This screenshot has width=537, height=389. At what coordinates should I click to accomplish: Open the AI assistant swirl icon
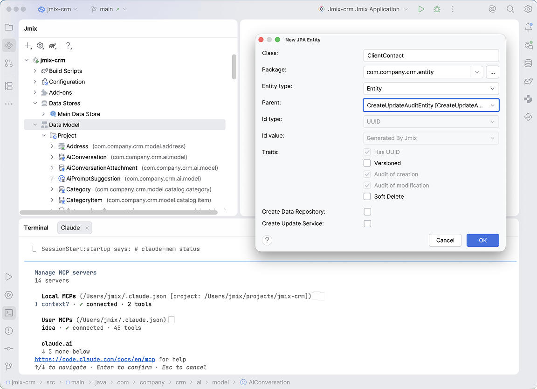(492, 9)
